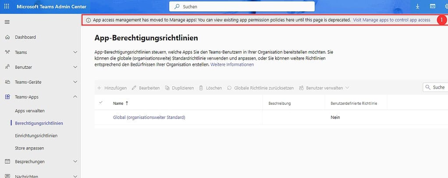
Task: Click the Benutzer verwalten toolbar label
Action: coord(324,88)
